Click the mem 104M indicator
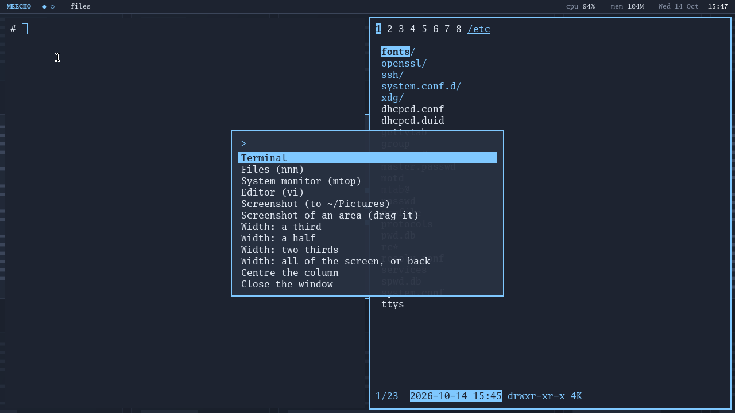The height and width of the screenshot is (413, 735). (x=628, y=7)
